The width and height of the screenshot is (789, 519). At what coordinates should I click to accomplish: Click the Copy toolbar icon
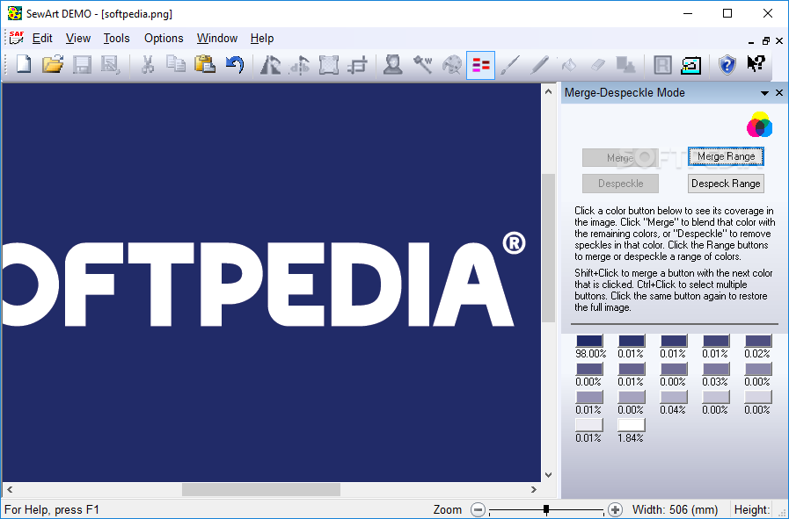176,65
